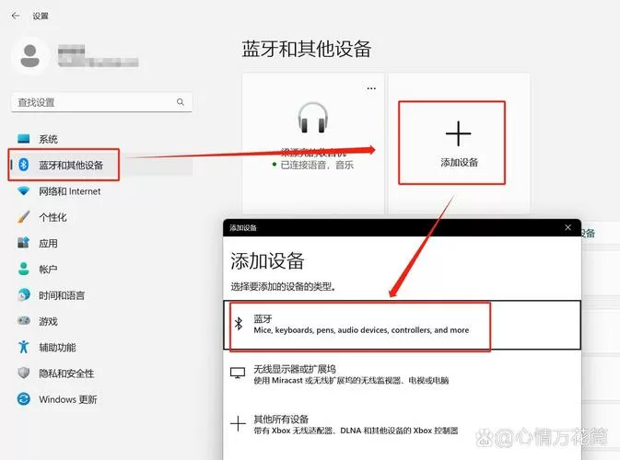Click the gamepad 游戏 icon
The width and height of the screenshot is (620, 460).
(24, 320)
